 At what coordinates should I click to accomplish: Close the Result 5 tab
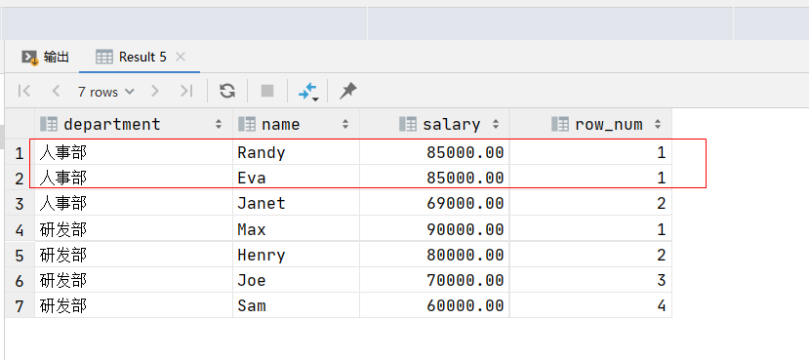[x=181, y=57]
